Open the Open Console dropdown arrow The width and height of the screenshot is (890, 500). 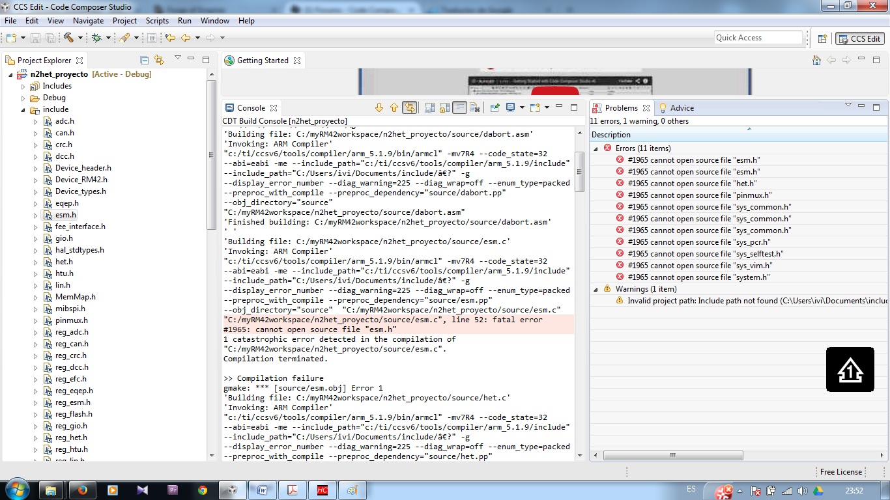click(546, 107)
